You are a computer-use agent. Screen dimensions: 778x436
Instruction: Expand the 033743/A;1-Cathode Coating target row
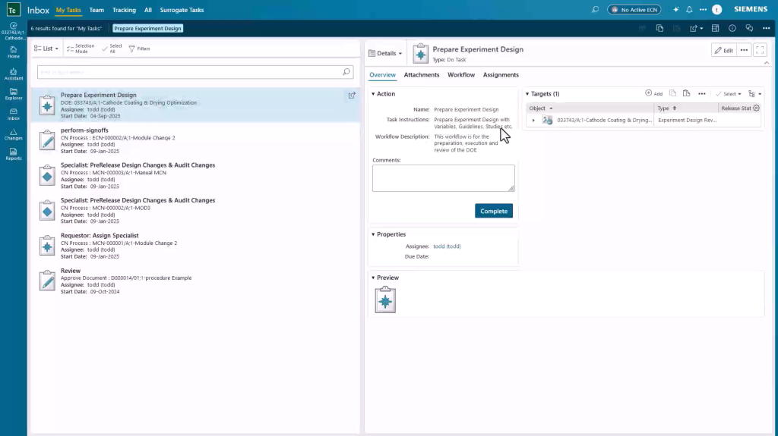[x=533, y=120]
